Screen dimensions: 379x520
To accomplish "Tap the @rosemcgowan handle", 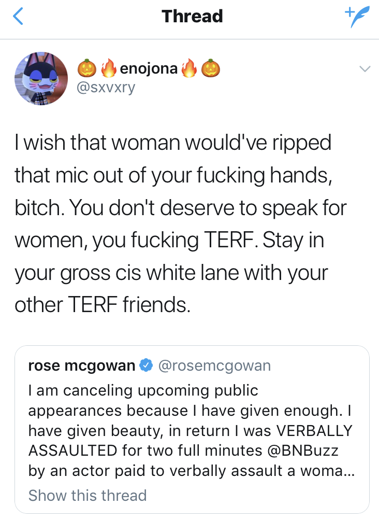I will (214, 366).
